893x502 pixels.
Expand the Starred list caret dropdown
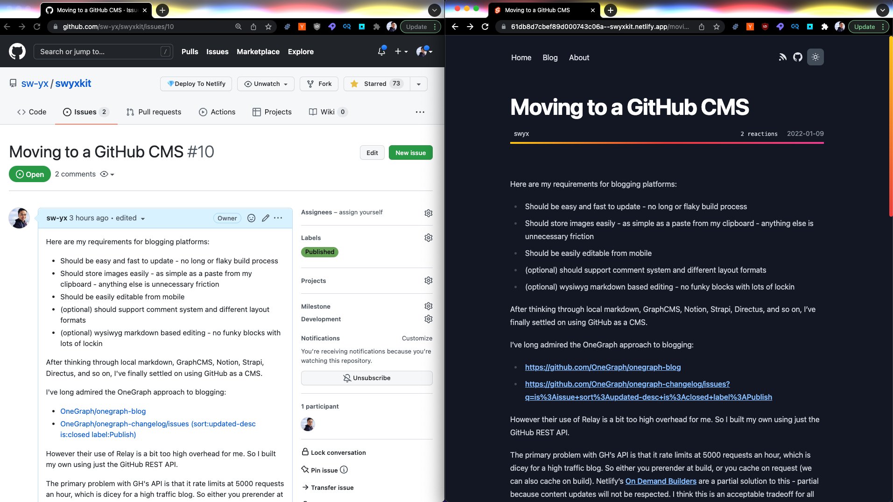[418, 84]
